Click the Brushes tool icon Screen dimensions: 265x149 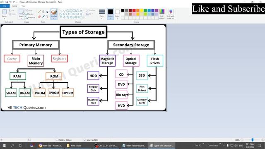tap(54, 12)
